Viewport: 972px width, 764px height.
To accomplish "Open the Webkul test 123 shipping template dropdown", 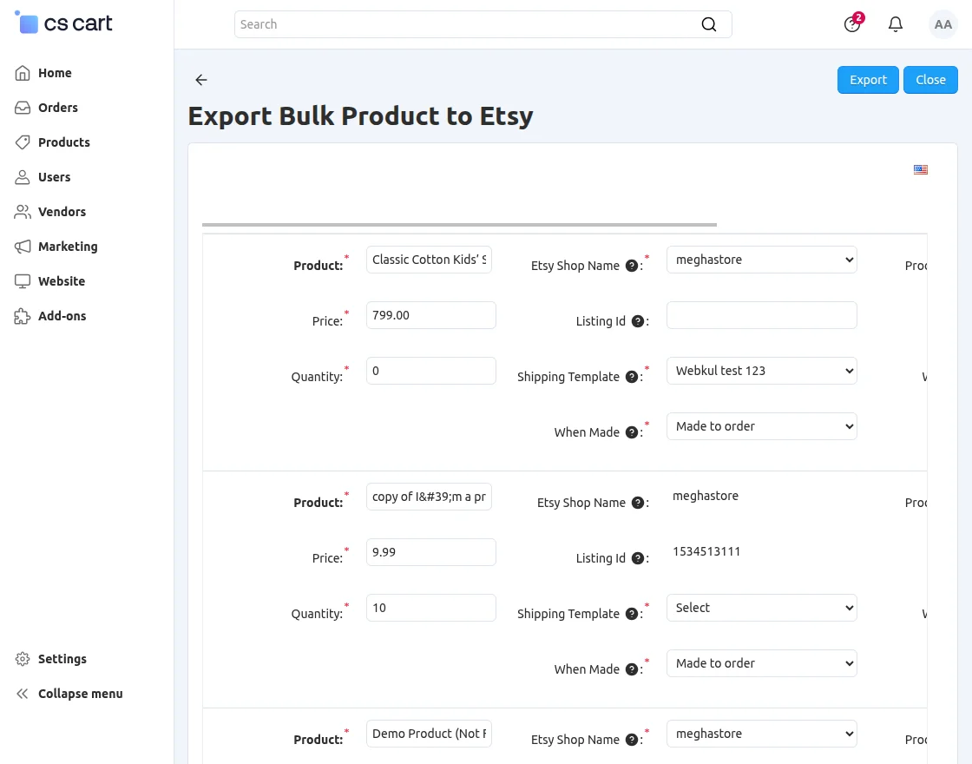I will (762, 371).
